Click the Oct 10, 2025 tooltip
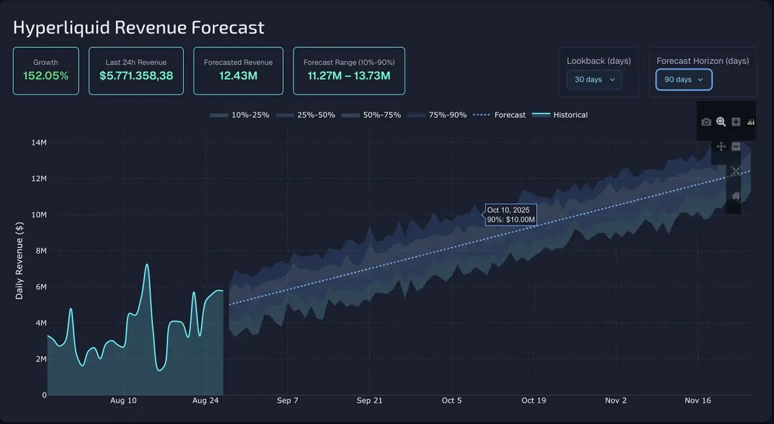The width and height of the screenshot is (774, 424). 511,215
